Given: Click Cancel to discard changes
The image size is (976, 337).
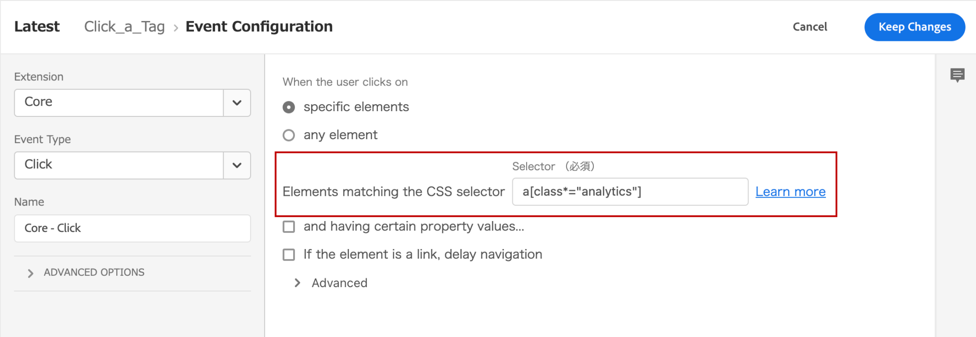Looking at the screenshot, I should pyautogui.click(x=809, y=27).
